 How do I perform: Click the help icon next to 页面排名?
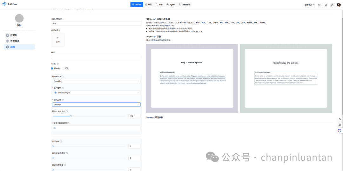click(61, 142)
